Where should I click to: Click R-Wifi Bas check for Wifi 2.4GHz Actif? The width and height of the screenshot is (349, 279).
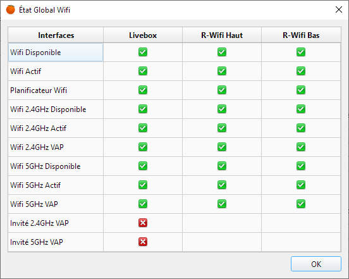coord(301,128)
